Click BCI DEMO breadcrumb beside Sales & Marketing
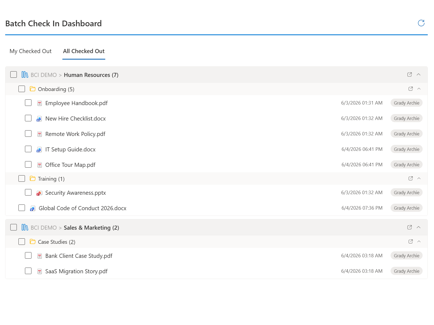Screen dimensions: 434x325 click(x=44, y=228)
